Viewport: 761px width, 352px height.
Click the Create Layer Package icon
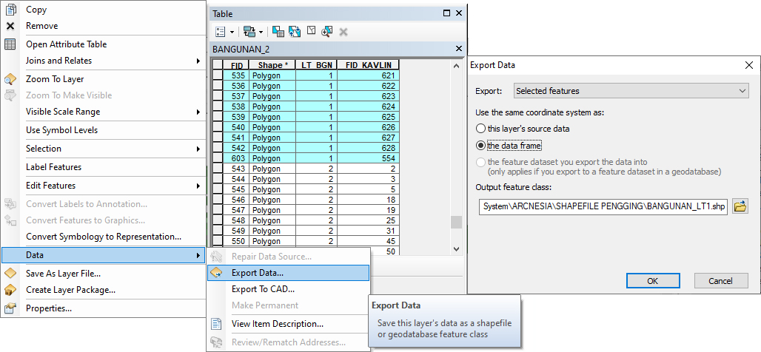point(10,290)
